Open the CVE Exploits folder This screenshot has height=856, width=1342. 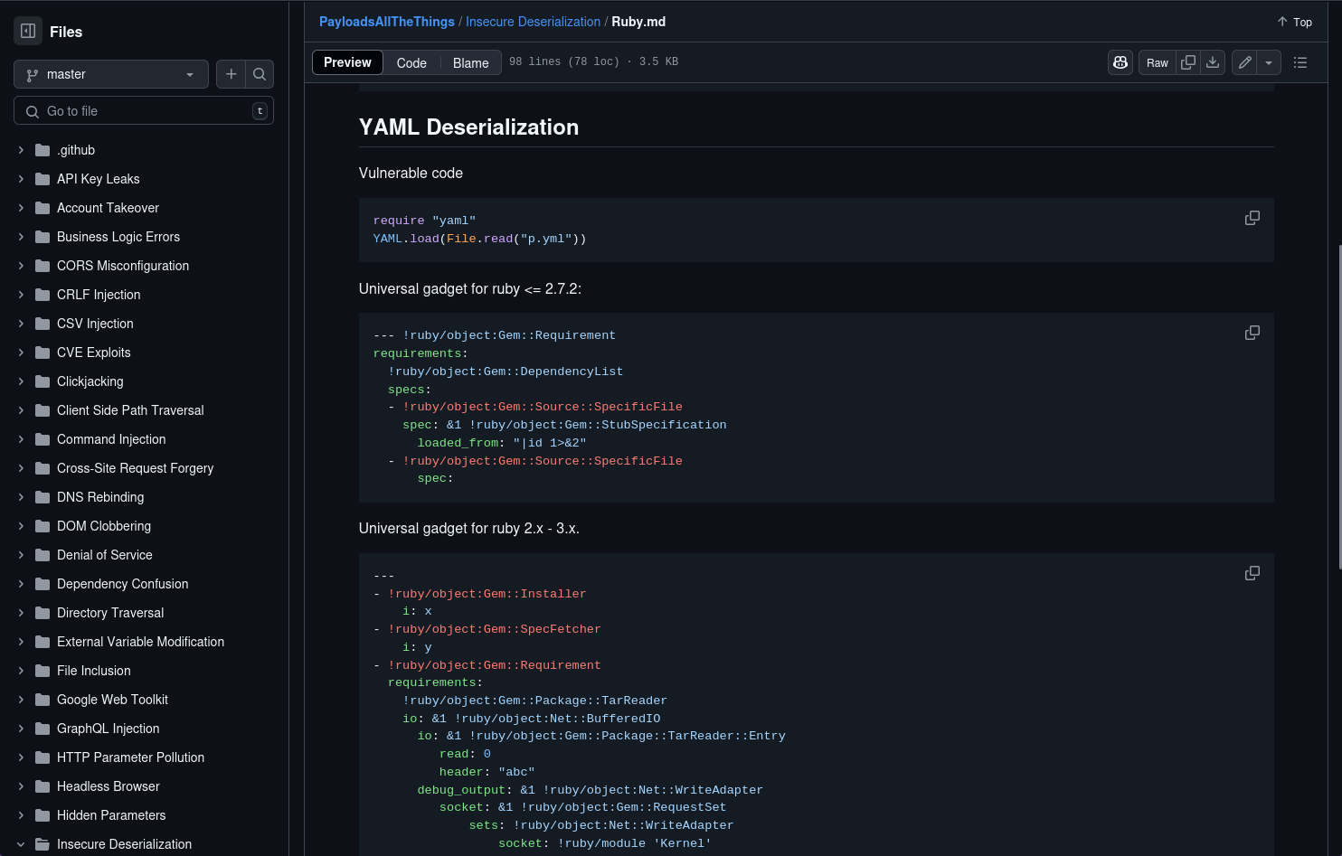pos(93,353)
